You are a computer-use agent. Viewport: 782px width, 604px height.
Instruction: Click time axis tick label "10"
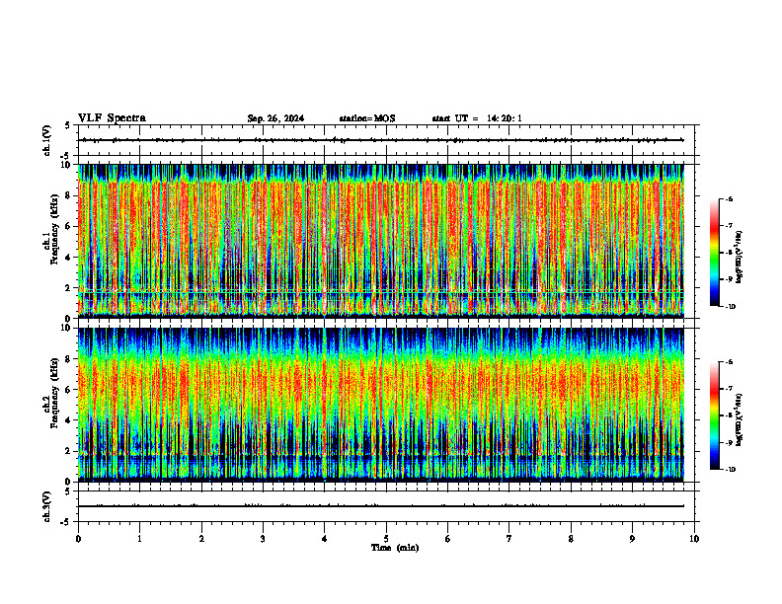pyautogui.click(x=694, y=539)
